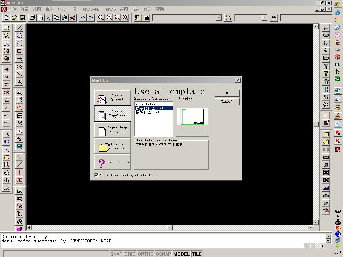Click the Use a Template button
The image size is (343, 257).
tap(113, 114)
